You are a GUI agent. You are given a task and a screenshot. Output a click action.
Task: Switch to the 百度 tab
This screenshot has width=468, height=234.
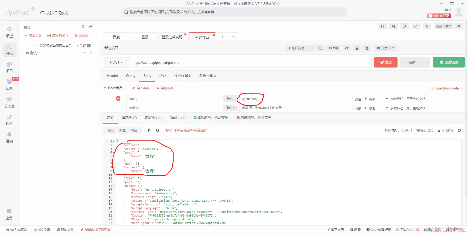tap(116, 37)
